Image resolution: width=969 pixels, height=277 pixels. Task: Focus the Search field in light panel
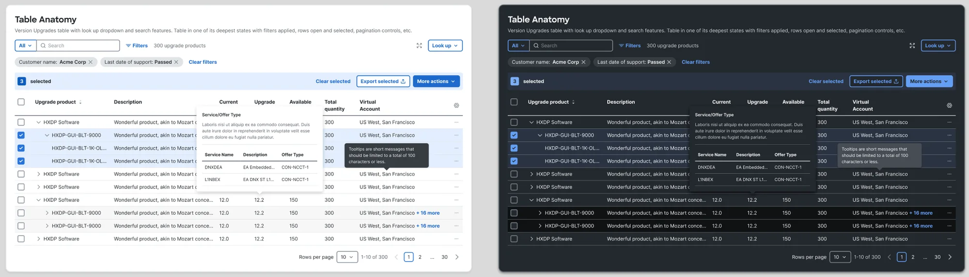78,45
